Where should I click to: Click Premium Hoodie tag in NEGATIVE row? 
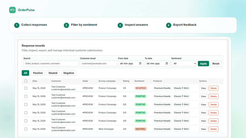(162, 88)
